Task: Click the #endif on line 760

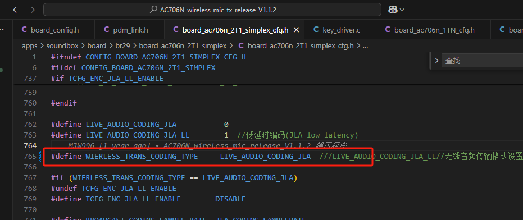Action: pos(64,103)
